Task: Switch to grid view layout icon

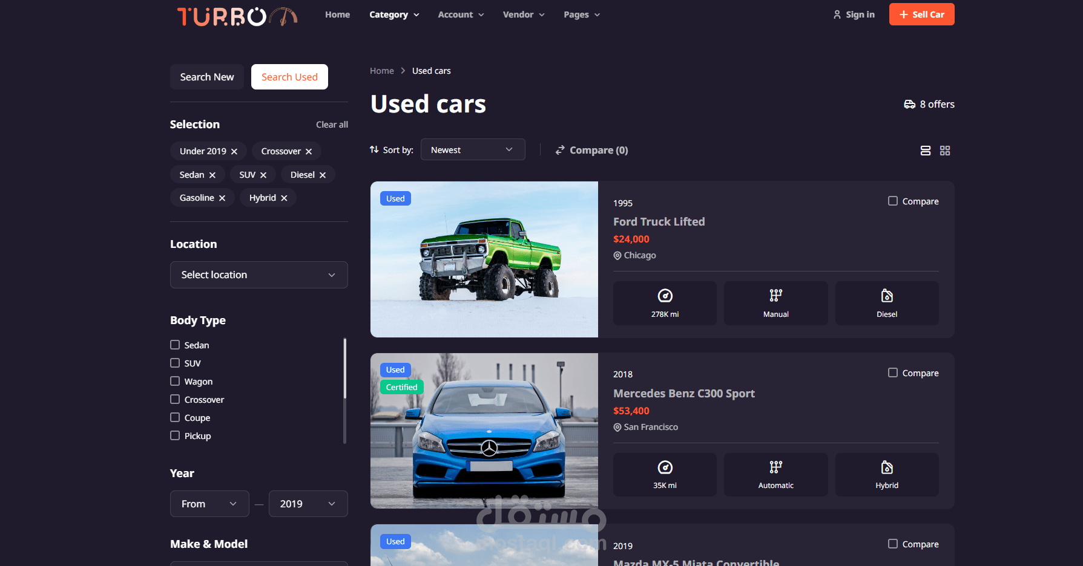Action: (x=945, y=151)
